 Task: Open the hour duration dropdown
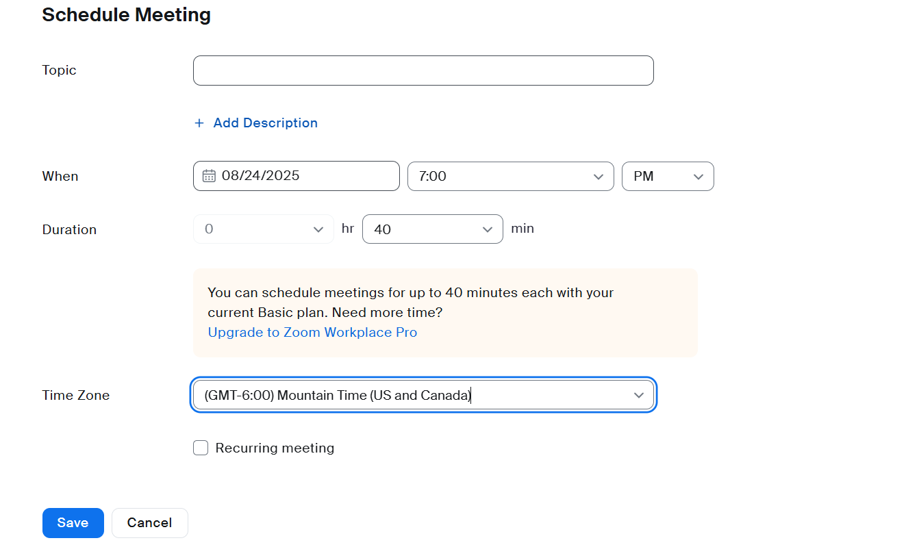click(x=264, y=229)
